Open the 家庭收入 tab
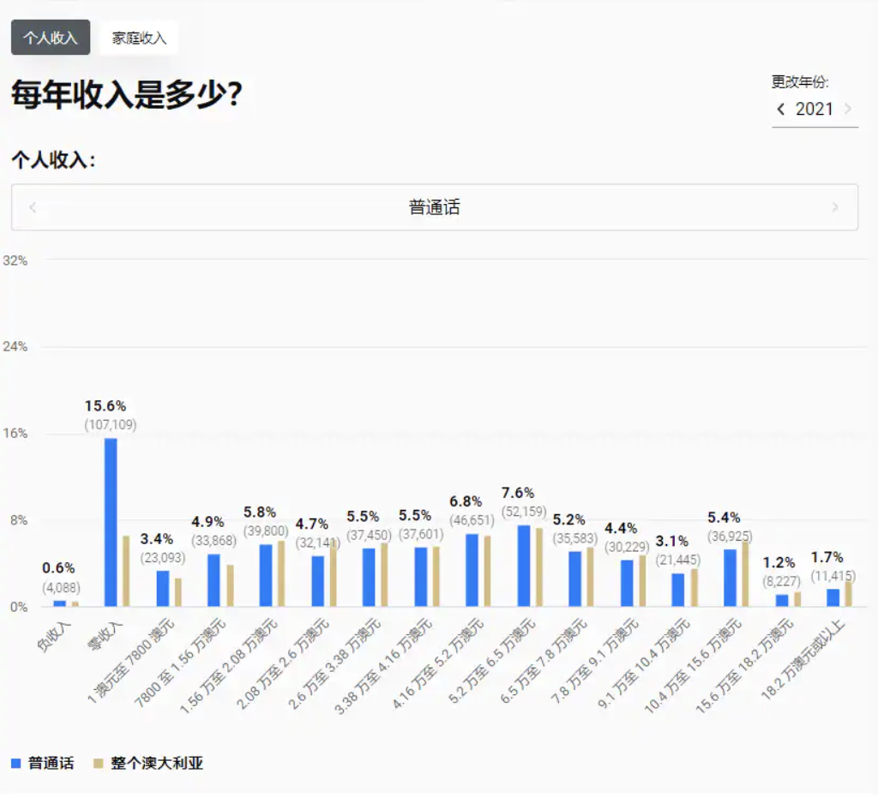The image size is (878, 797). click(x=139, y=38)
